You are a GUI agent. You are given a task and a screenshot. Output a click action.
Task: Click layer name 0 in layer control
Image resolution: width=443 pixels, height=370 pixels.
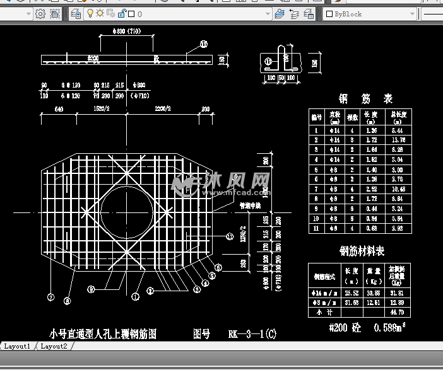[140, 14]
